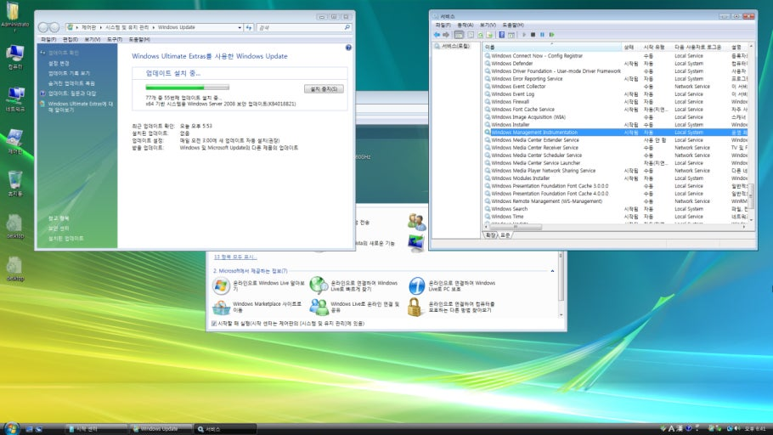Open help icon in Services toolbar
773x435 pixels.
click(502, 35)
